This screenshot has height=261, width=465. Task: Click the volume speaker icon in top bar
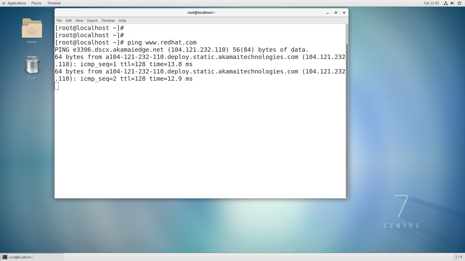click(x=452, y=3)
